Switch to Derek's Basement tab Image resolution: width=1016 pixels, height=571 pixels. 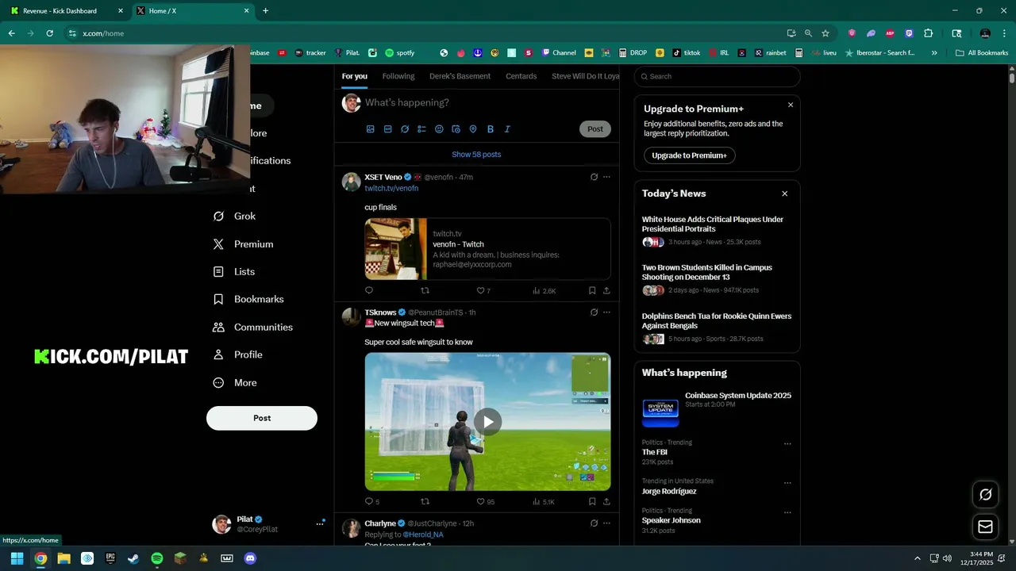click(460, 76)
